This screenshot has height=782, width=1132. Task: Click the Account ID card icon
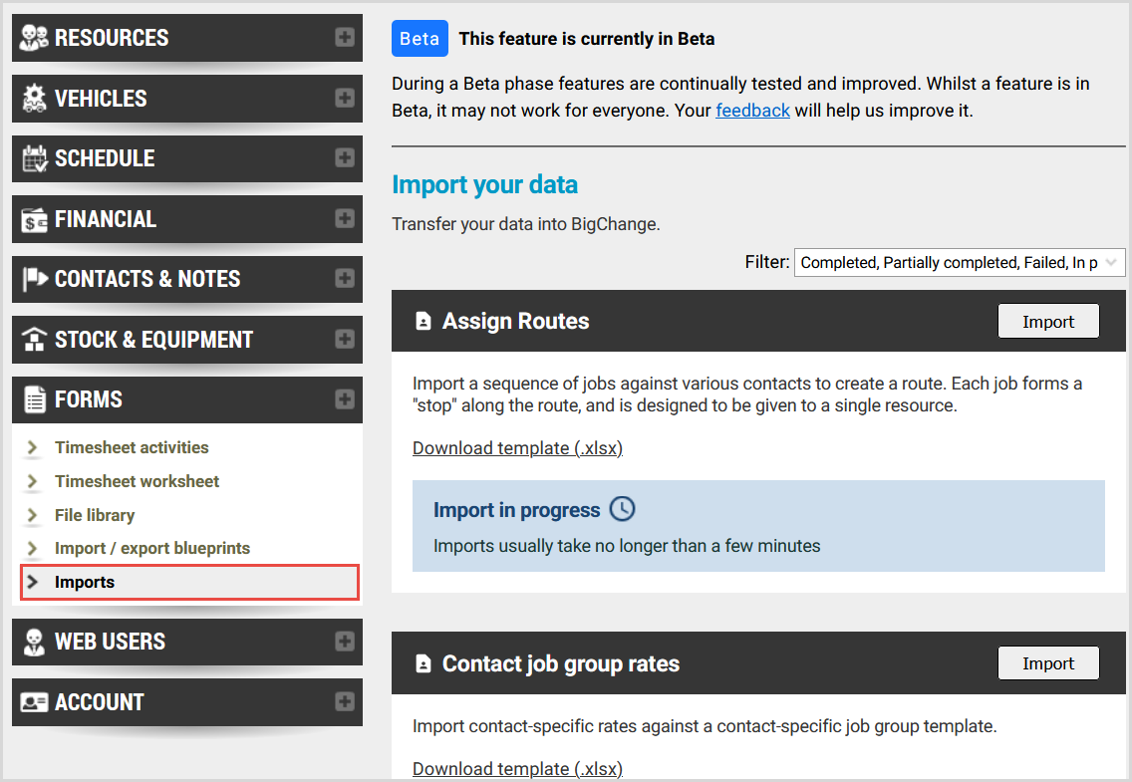click(x=35, y=702)
